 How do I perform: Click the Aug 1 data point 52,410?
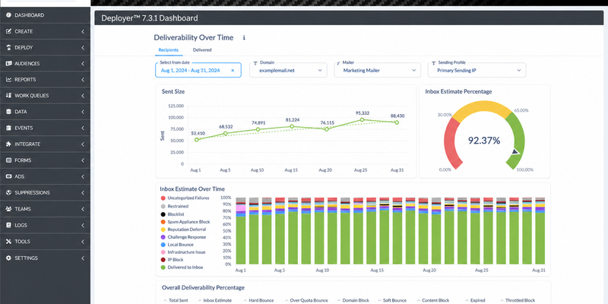(x=197, y=140)
